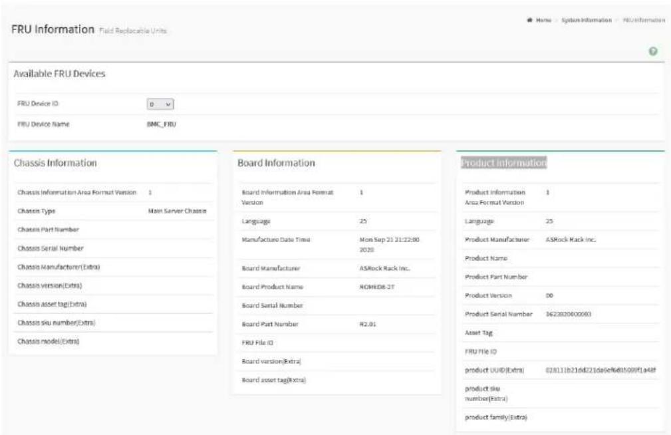Image resolution: width=671 pixels, height=435 pixels.
Task: Click the Chassis Manufacturer(Extra) label
Action: click(59, 267)
